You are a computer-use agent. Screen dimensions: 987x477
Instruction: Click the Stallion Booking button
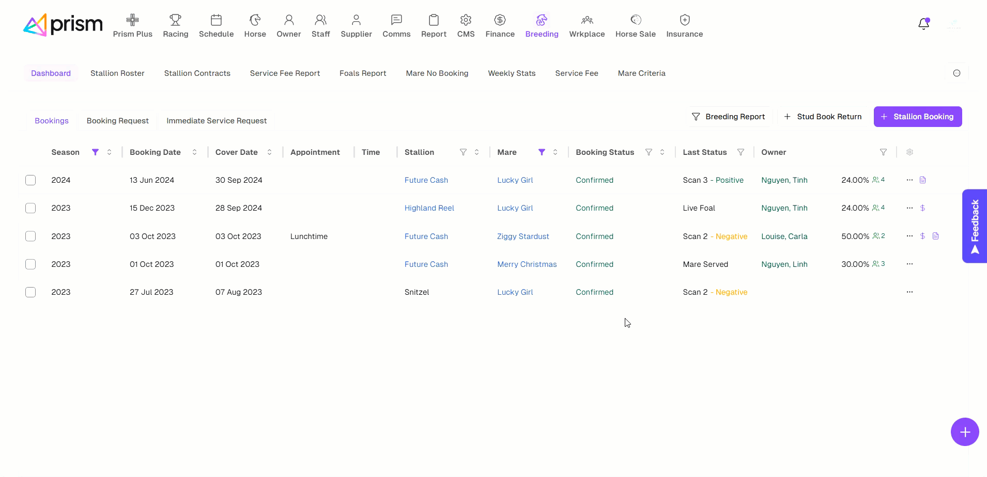(x=917, y=117)
